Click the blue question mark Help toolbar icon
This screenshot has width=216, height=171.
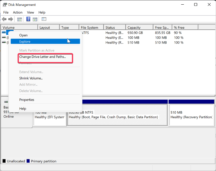pos(28,19)
